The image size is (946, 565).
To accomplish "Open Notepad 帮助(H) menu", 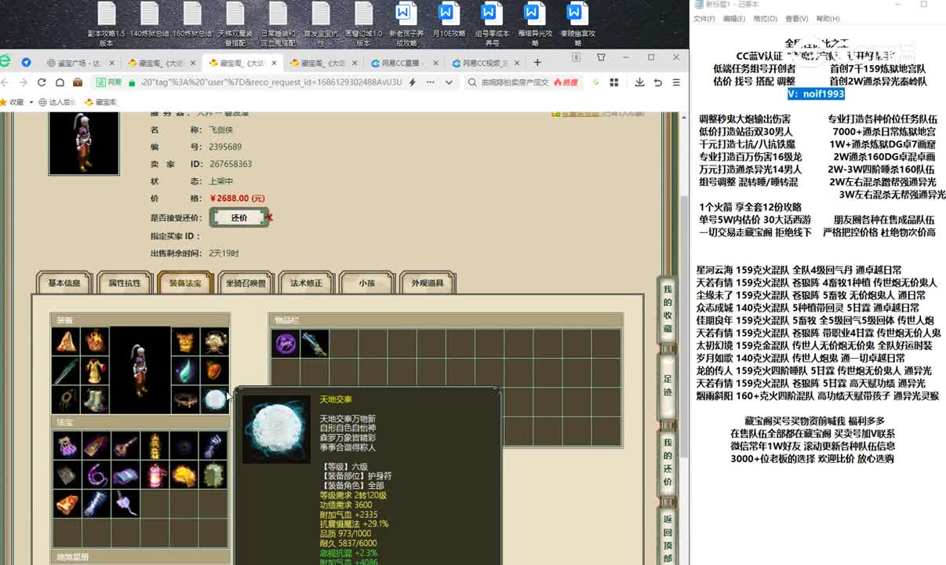I will (828, 19).
